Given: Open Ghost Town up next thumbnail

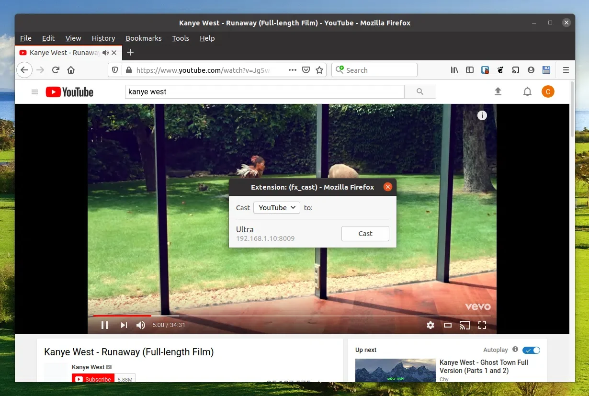Looking at the screenshot, I should coord(396,371).
